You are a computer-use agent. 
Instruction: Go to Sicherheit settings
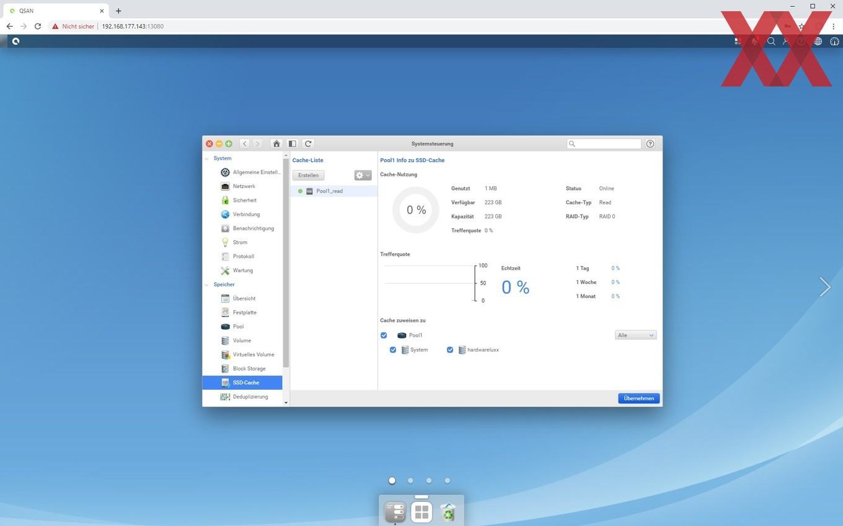pyautogui.click(x=239, y=200)
